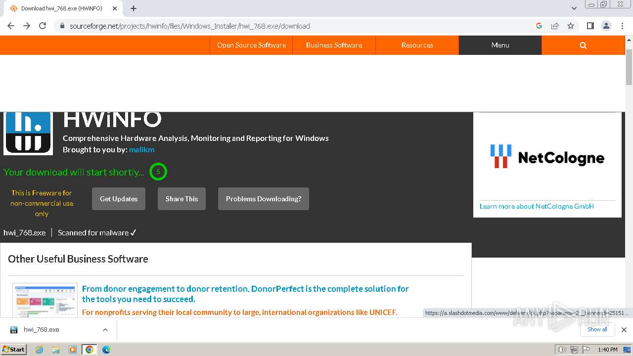Click the Comprehensive Hardware Analysis description text
633x356 pixels.
coord(196,138)
